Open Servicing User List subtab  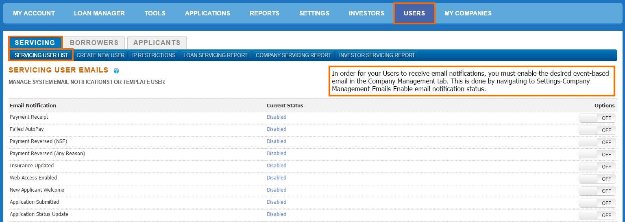click(41, 55)
